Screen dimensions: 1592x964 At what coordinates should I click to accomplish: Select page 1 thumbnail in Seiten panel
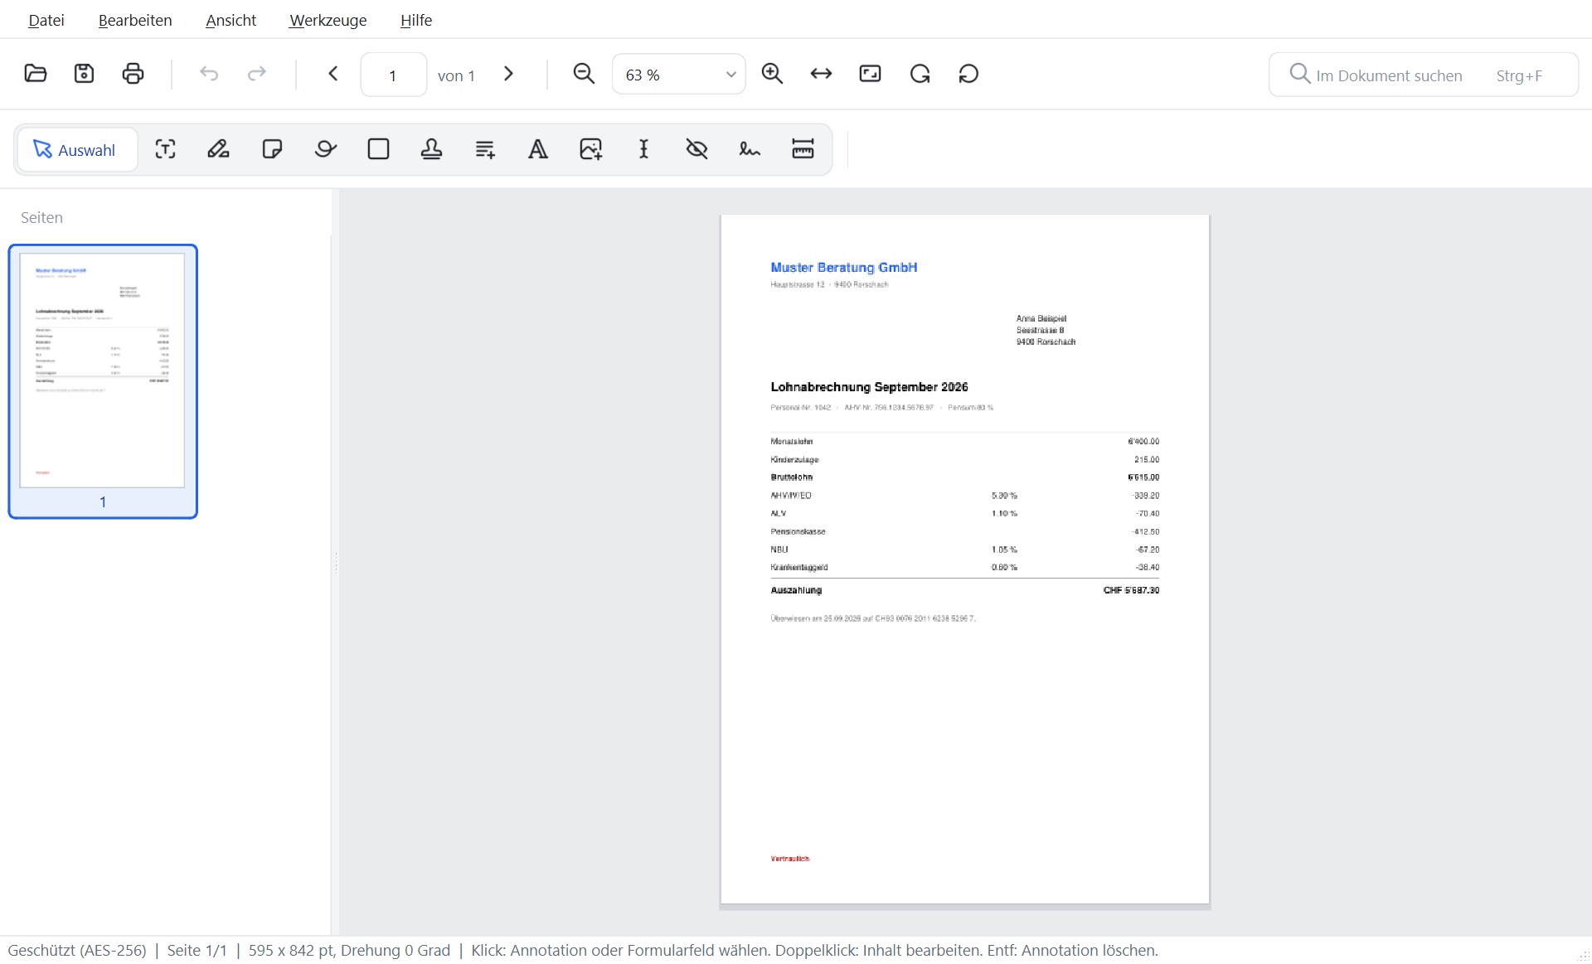[x=103, y=381]
